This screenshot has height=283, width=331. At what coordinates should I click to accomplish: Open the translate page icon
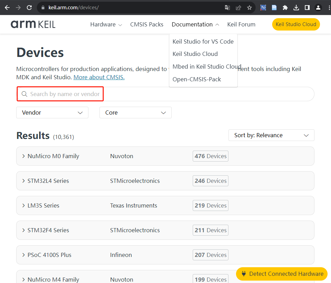pos(227,8)
